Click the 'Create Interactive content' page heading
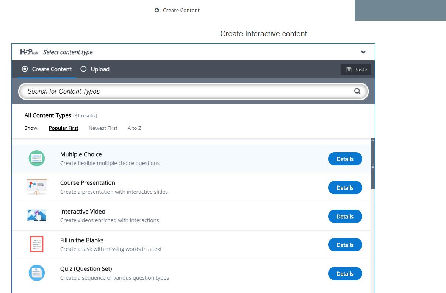This screenshot has width=446, height=293. [263, 34]
